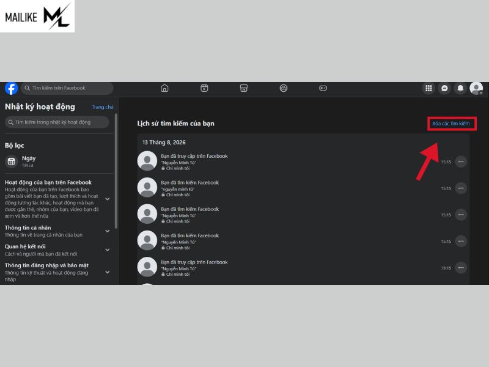The image size is (489, 367).
Task: Open options for first 'Bạn đã truy cập' entry
Action: coord(461,161)
